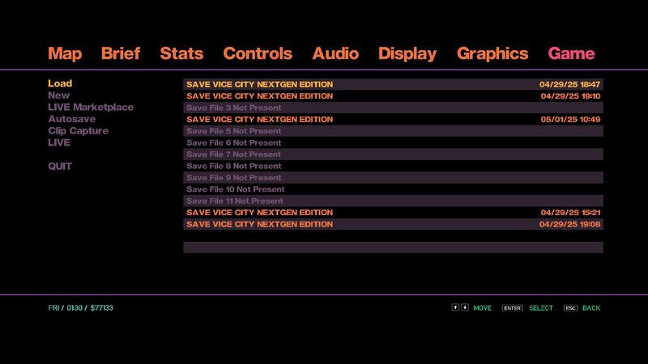The image size is (648, 364).
Task: Load save dated 04/29/25 18:47
Action: coord(393,84)
